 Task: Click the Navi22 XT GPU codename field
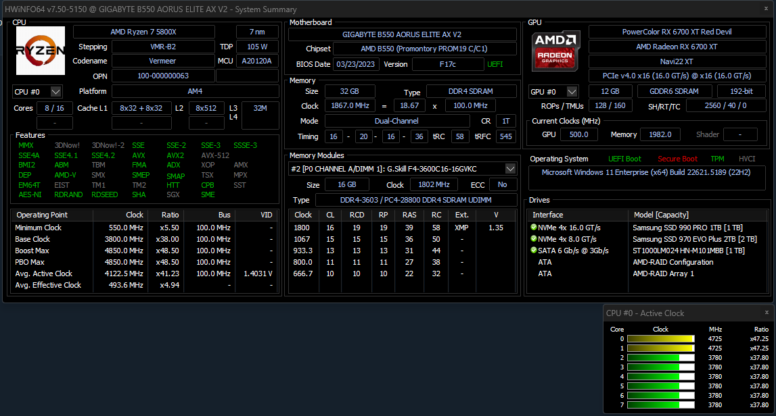click(677, 61)
